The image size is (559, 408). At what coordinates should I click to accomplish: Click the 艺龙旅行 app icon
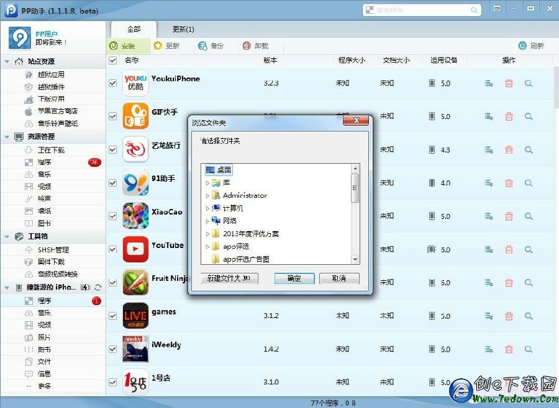point(135,149)
